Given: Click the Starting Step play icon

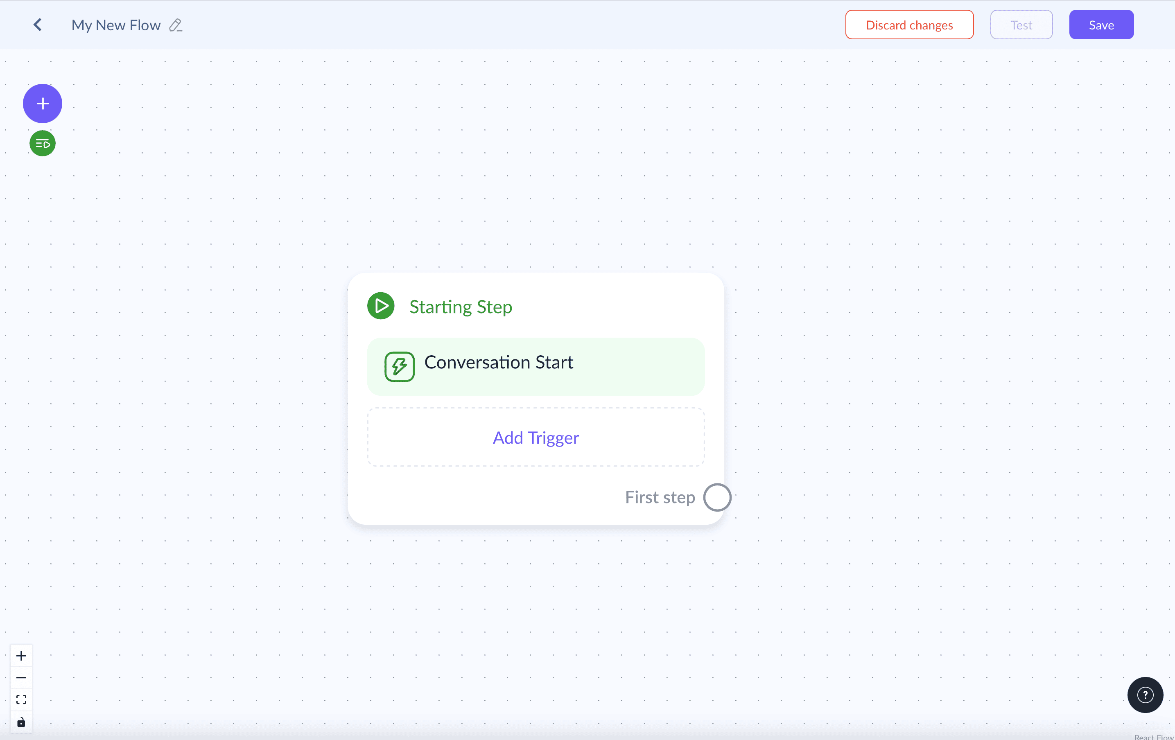Looking at the screenshot, I should [x=381, y=306].
